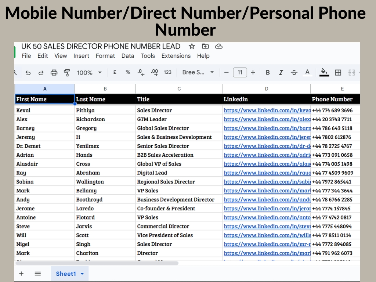Switch to the Sheet1 tab

66,274
